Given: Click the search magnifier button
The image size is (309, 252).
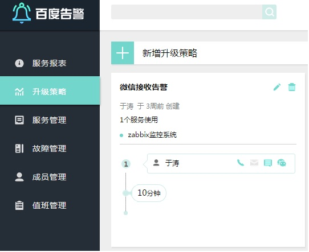Looking at the screenshot, I should (270, 12).
